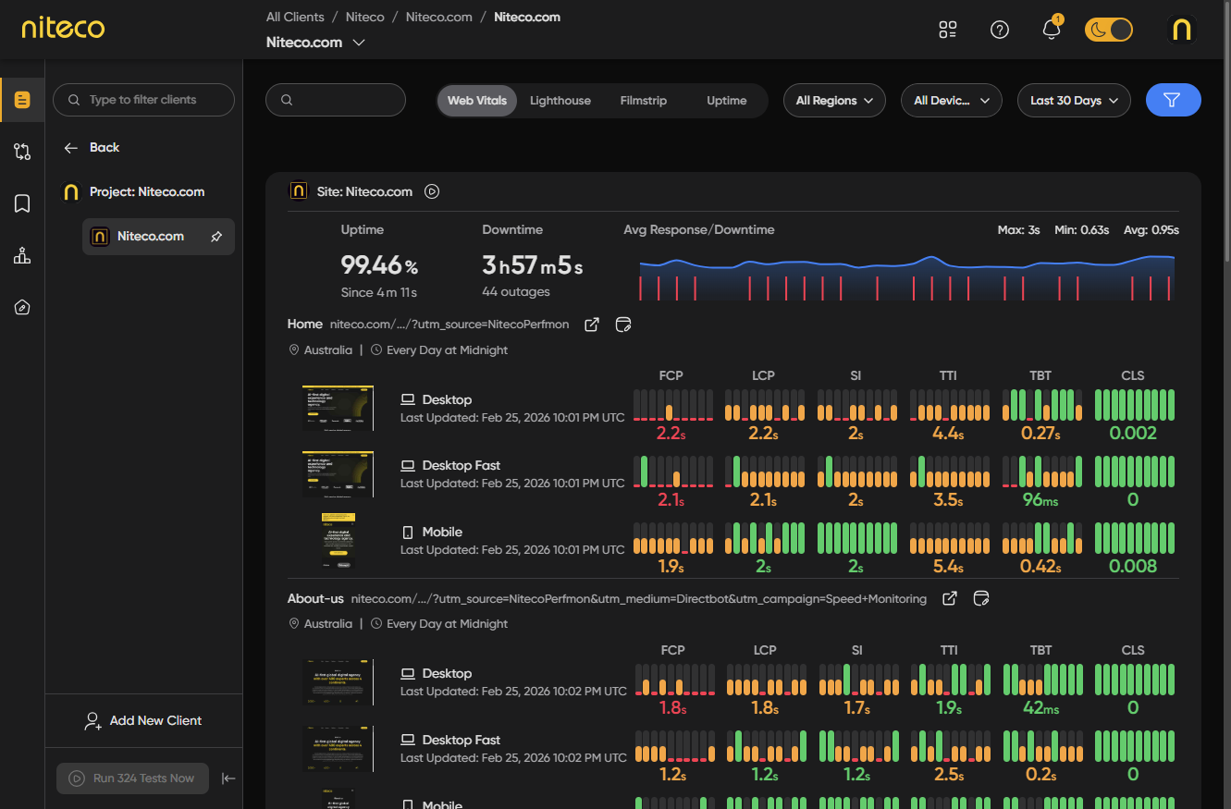
Task: Toggle the dark mode switch
Action: click(x=1108, y=30)
